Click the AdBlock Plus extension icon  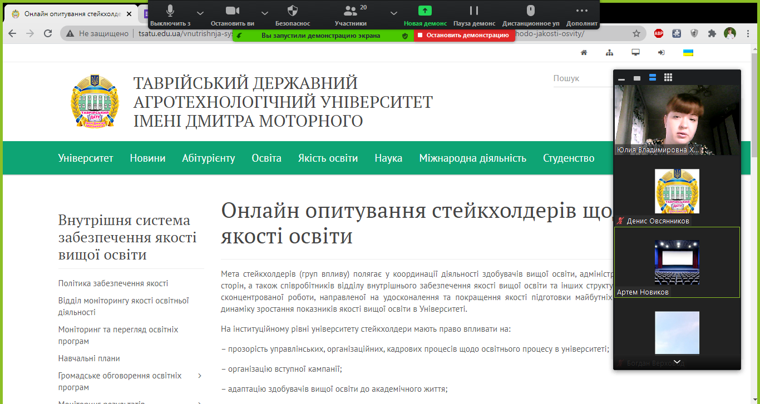659,33
